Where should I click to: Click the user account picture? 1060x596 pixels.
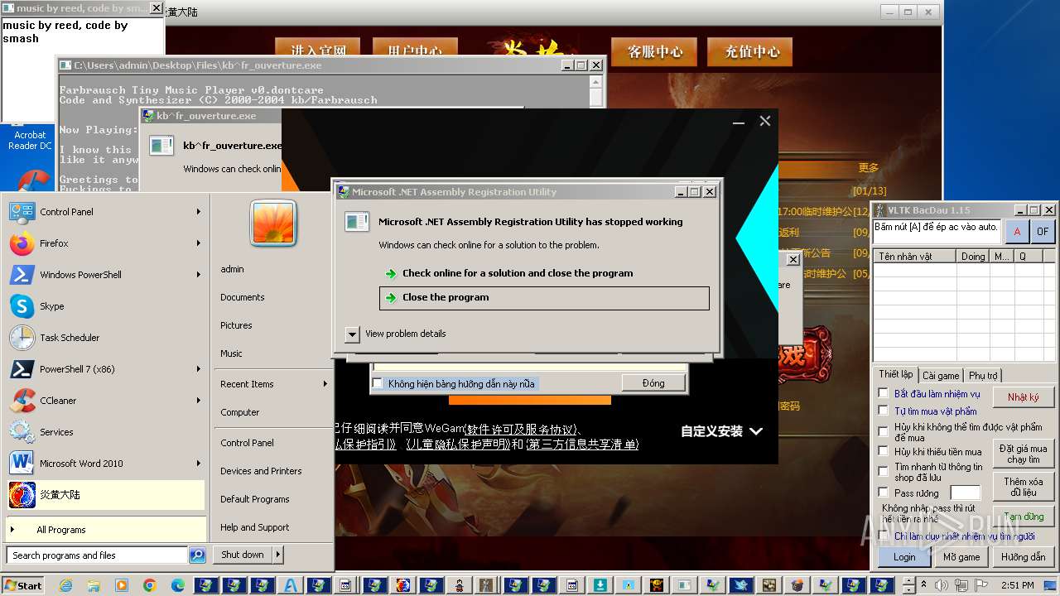273,223
